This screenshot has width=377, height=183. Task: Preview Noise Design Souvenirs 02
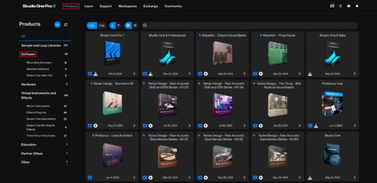click(96, 125)
